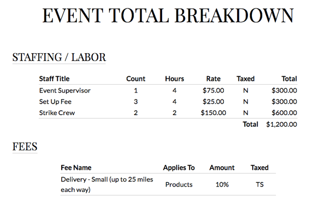Click the Taxed header in staffing table
Image resolution: width=316 pixels, height=204 pixels.
[x=245, y=79]
